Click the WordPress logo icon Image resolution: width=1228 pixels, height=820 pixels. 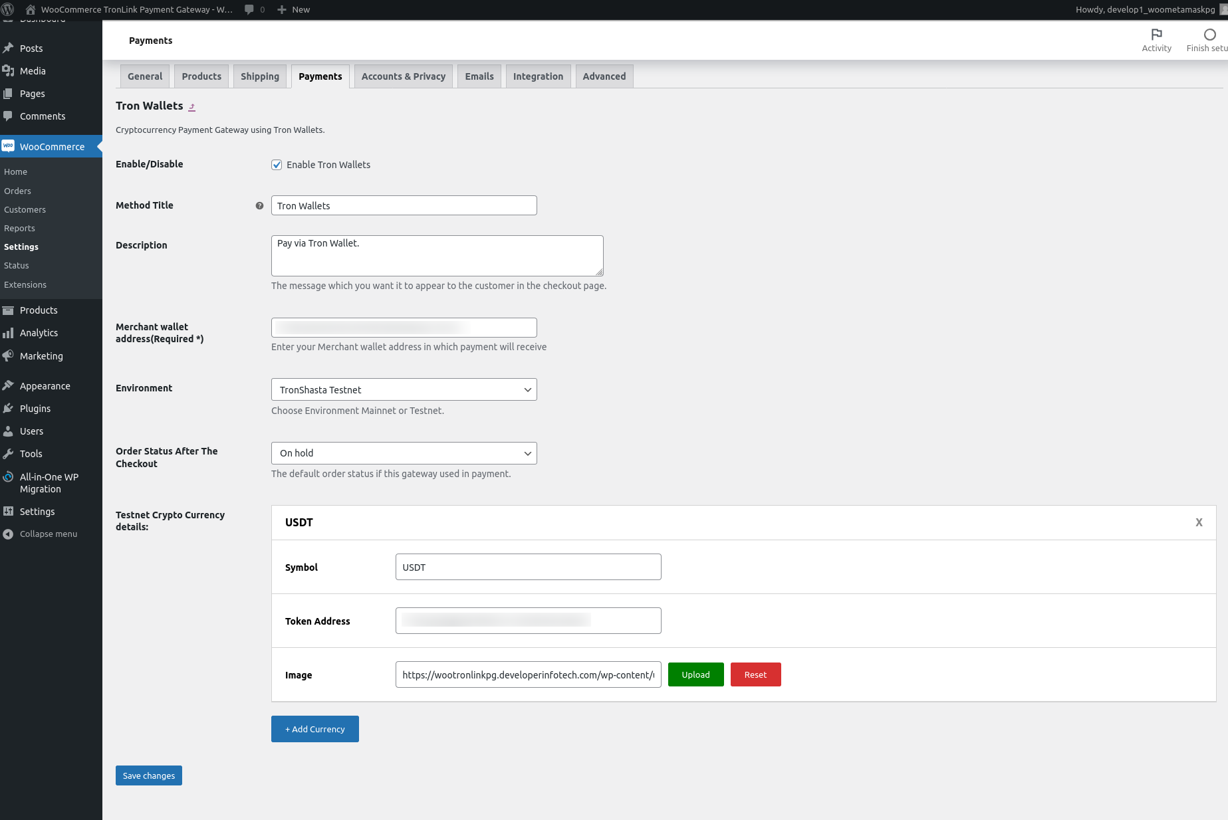coord(8,9)
